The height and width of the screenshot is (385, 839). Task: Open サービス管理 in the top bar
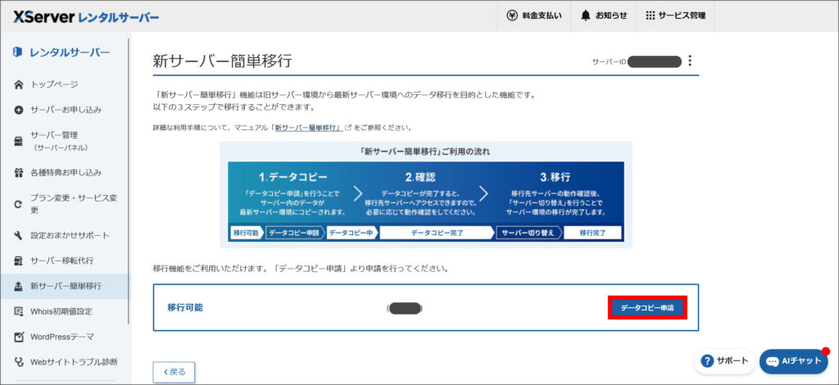675,16
